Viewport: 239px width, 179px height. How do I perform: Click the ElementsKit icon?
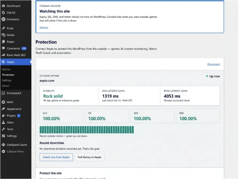pos(4,93)
